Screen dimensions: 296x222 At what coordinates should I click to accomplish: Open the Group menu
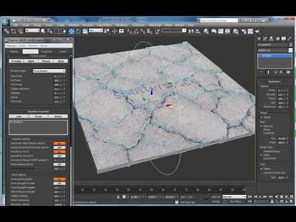point(37,25)
